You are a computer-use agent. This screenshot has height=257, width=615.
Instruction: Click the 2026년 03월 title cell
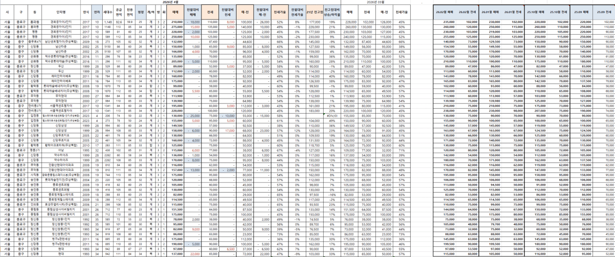tap(375, 1)
